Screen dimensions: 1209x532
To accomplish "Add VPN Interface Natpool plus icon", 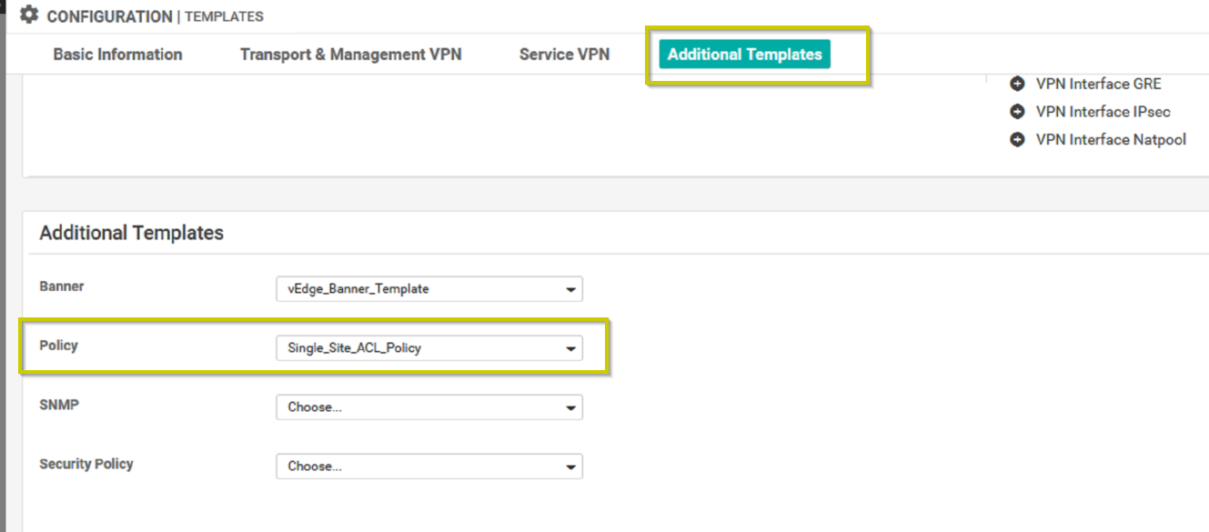I will (1017, 140).
